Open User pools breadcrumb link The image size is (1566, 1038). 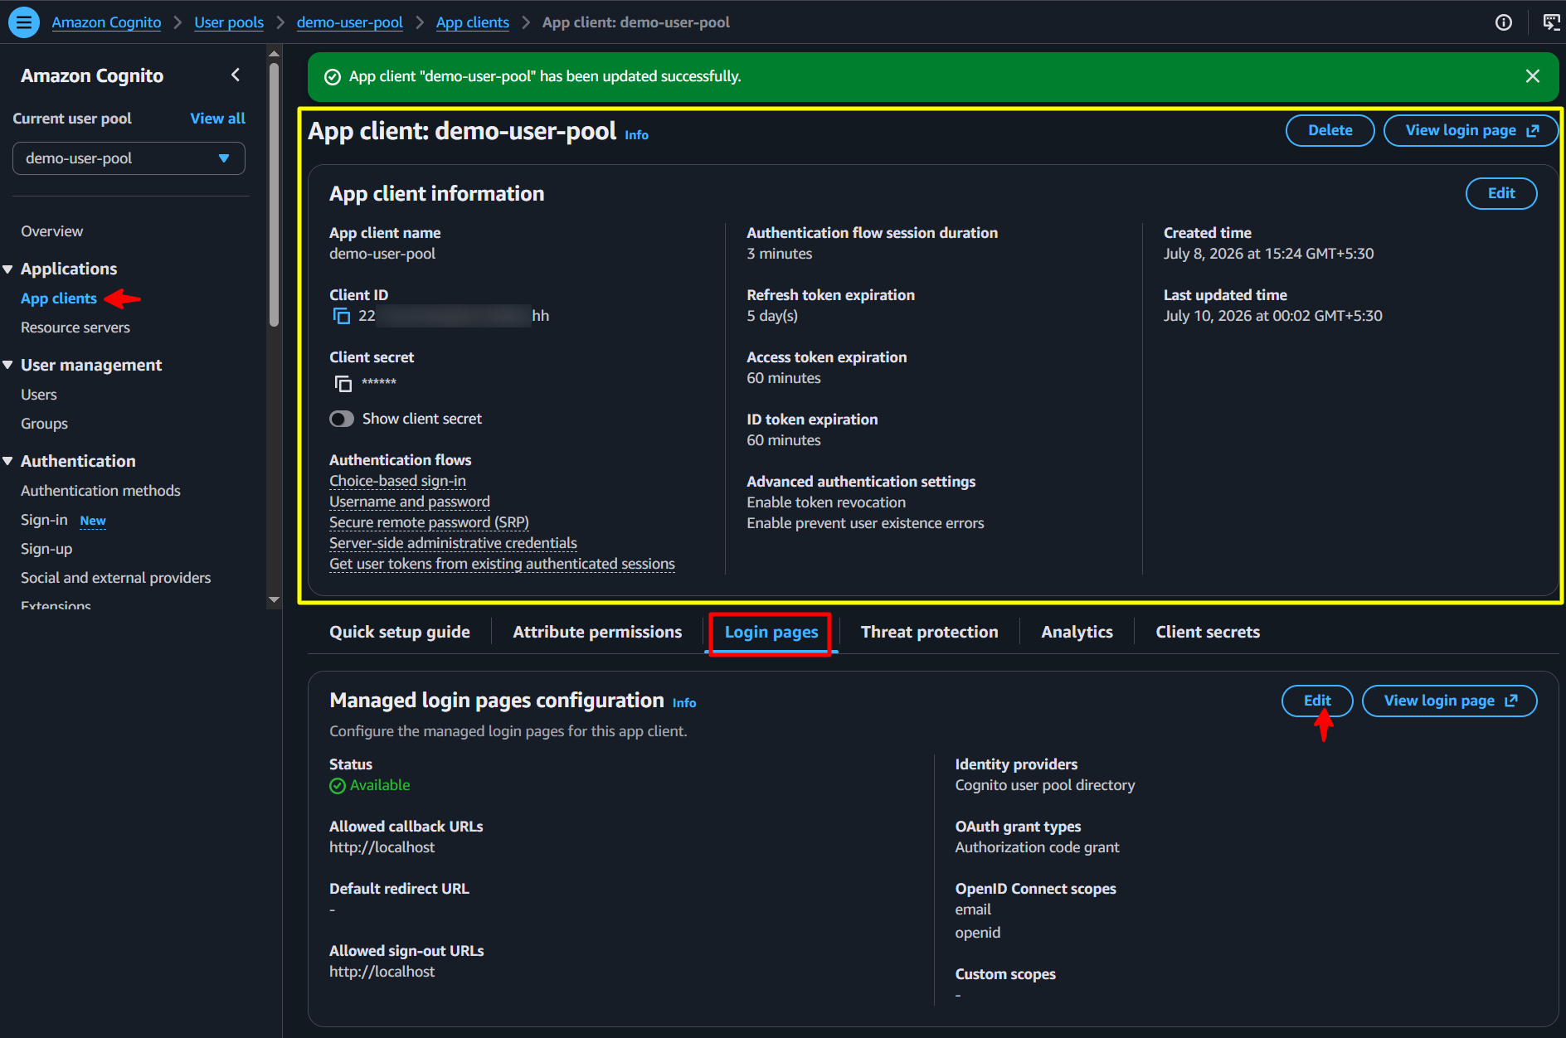click(229, 22)
